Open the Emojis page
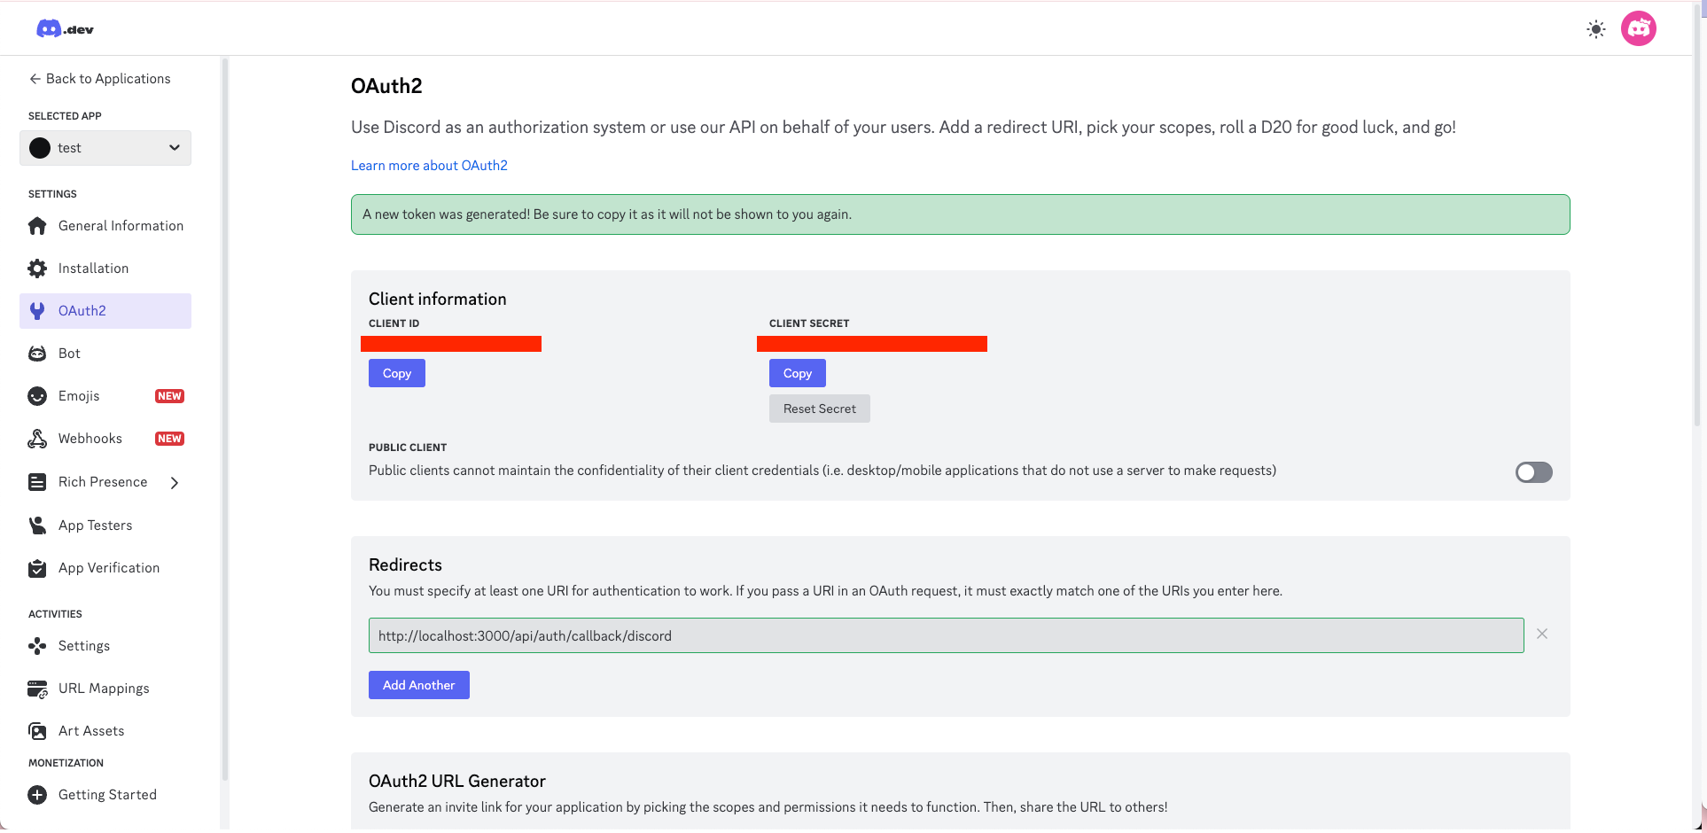This screenshot has height=833, width=1707. coord(105,396)
